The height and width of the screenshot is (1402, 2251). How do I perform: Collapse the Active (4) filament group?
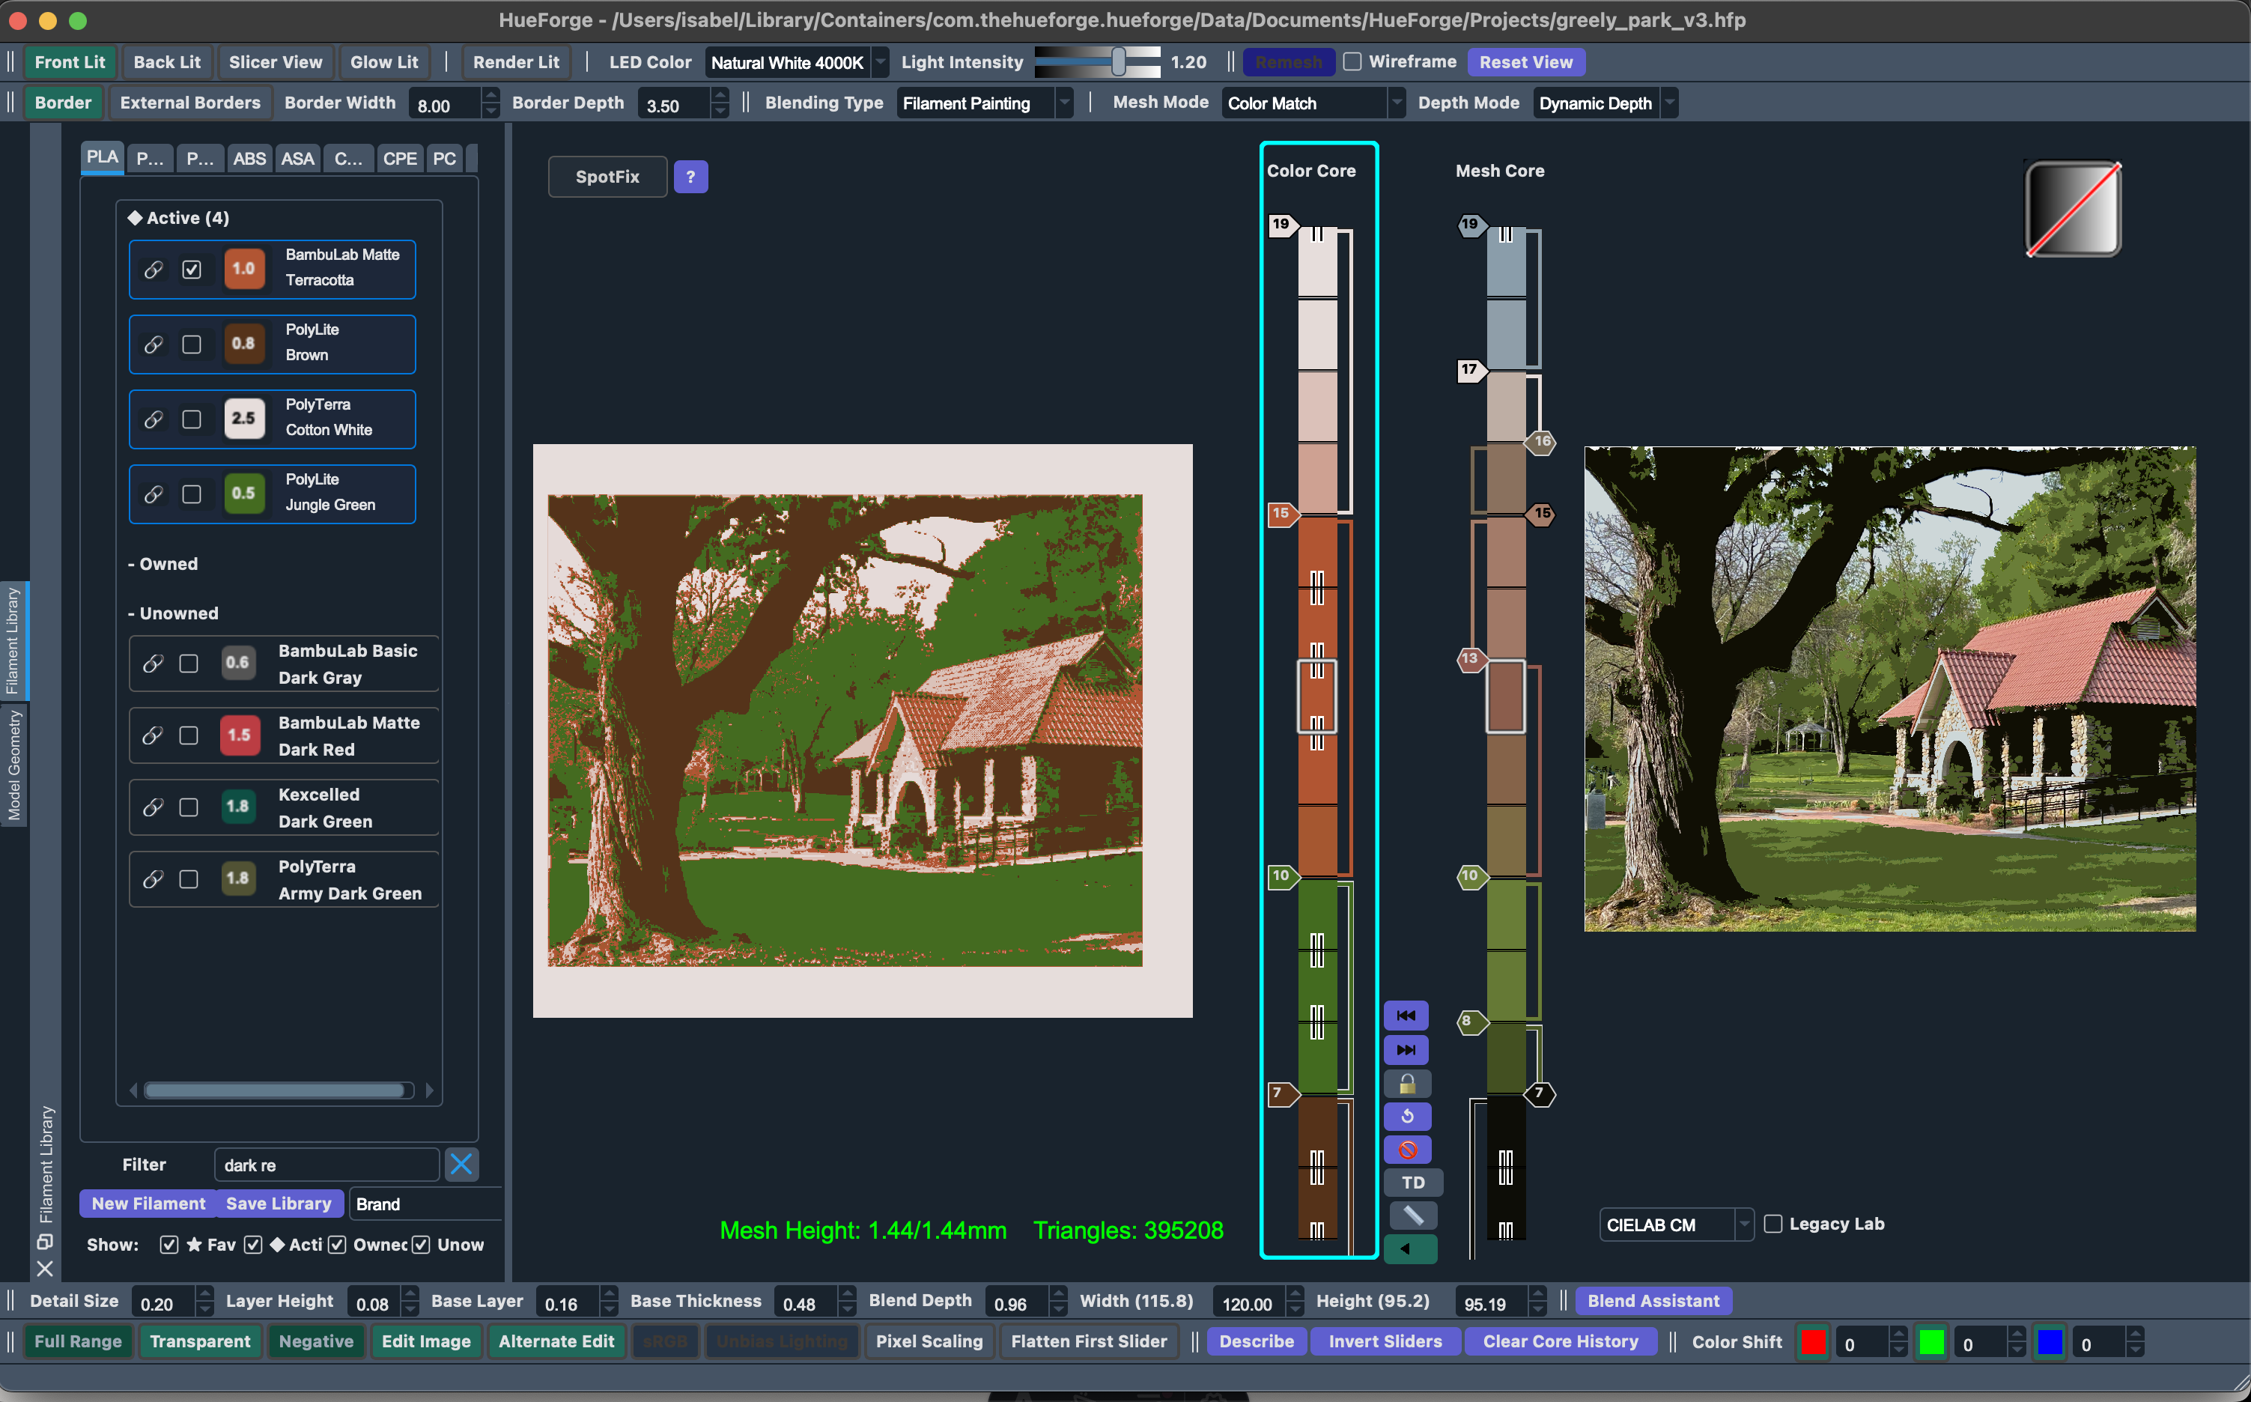179,218
